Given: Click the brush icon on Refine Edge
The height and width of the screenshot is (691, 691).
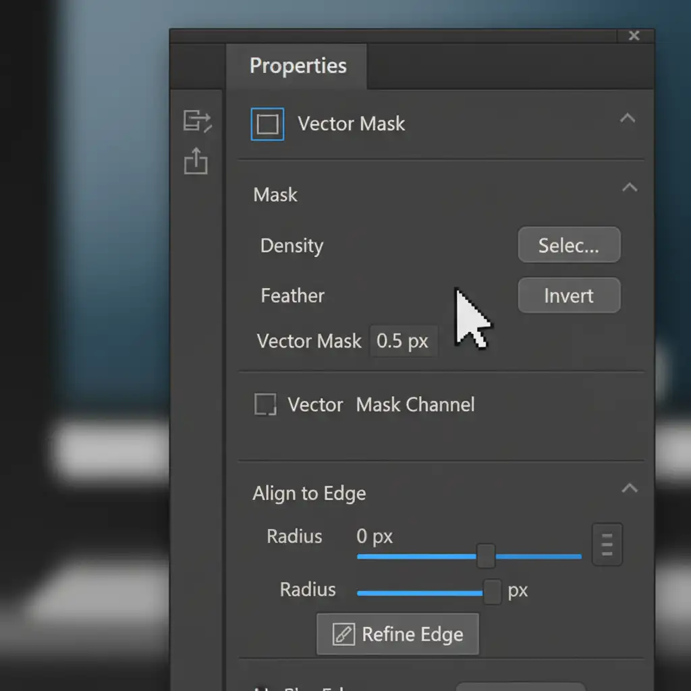Looking at the screenshot, I should coord(343,634).
